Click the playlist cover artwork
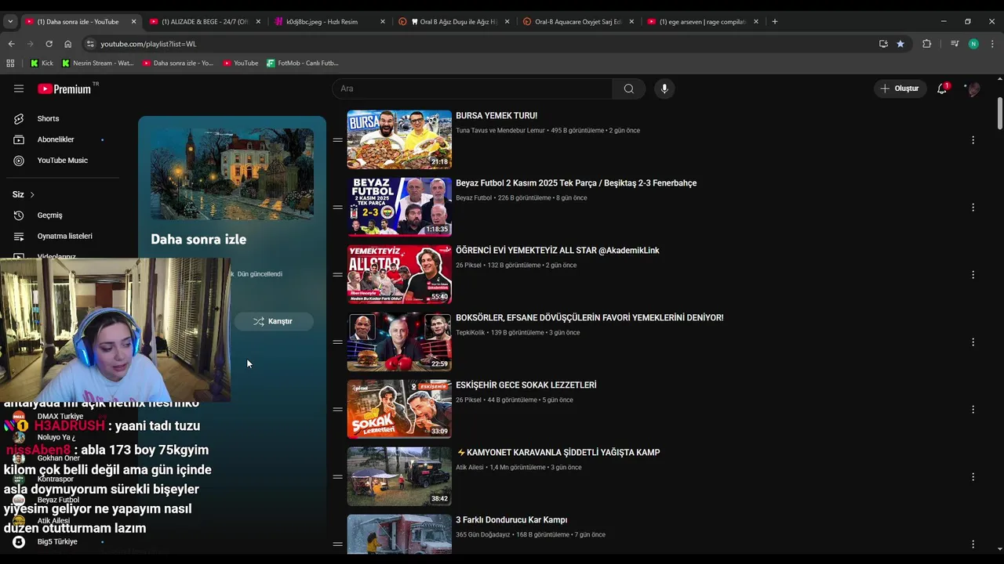This screenshot has height=564, width=1004. pos(232,174)
